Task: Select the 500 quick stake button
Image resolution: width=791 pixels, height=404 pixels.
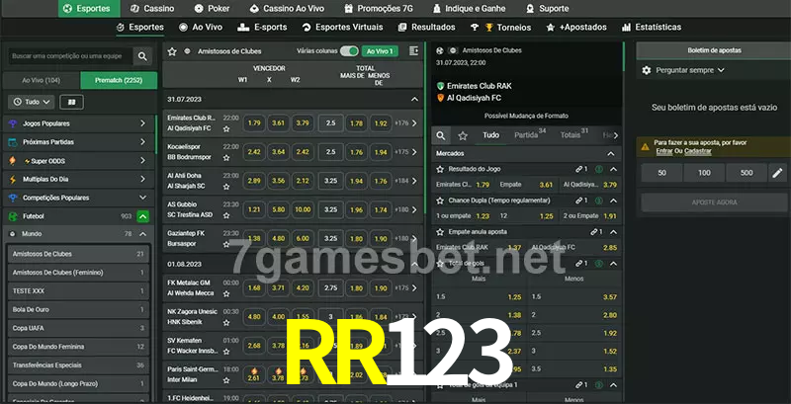Action: (x=747, y=173)
